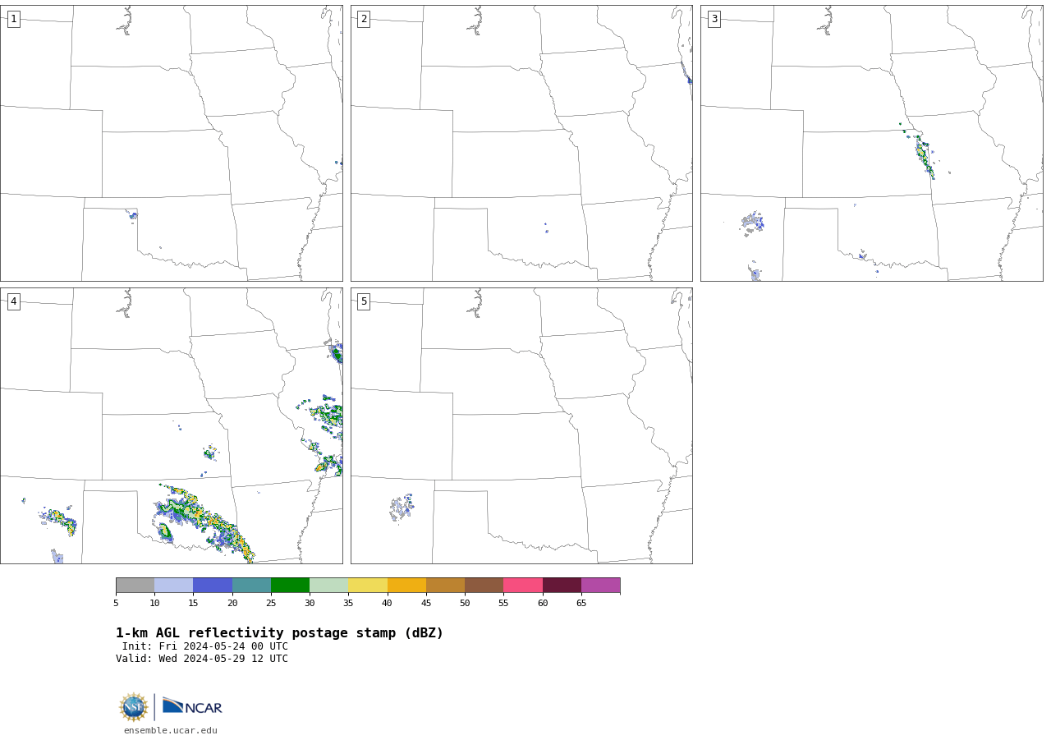Click the brown 50-55 dBZ swatch
The image size is (1051, 740).
(x=484, y=585)
